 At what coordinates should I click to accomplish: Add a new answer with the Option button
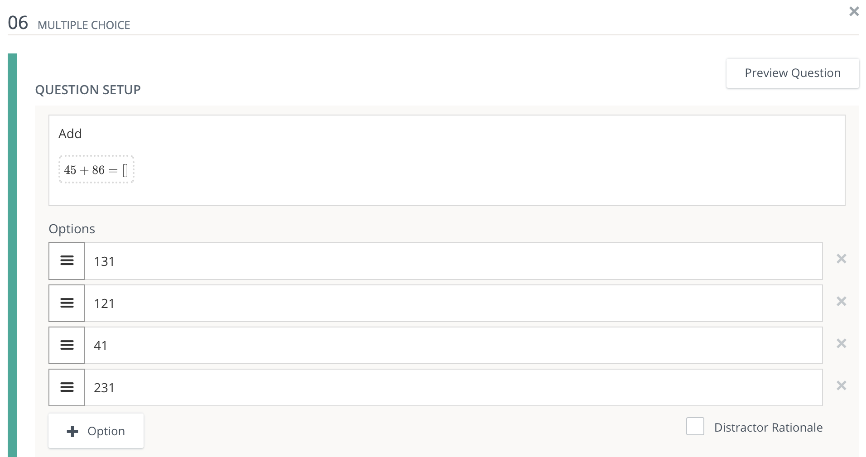pyautogui.click(x=96, y=431)
